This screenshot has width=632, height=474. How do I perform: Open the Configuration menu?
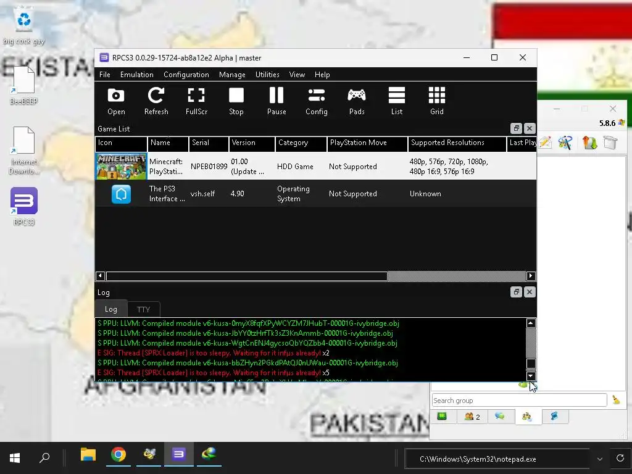pyautogui.click(x=186, y=75)
